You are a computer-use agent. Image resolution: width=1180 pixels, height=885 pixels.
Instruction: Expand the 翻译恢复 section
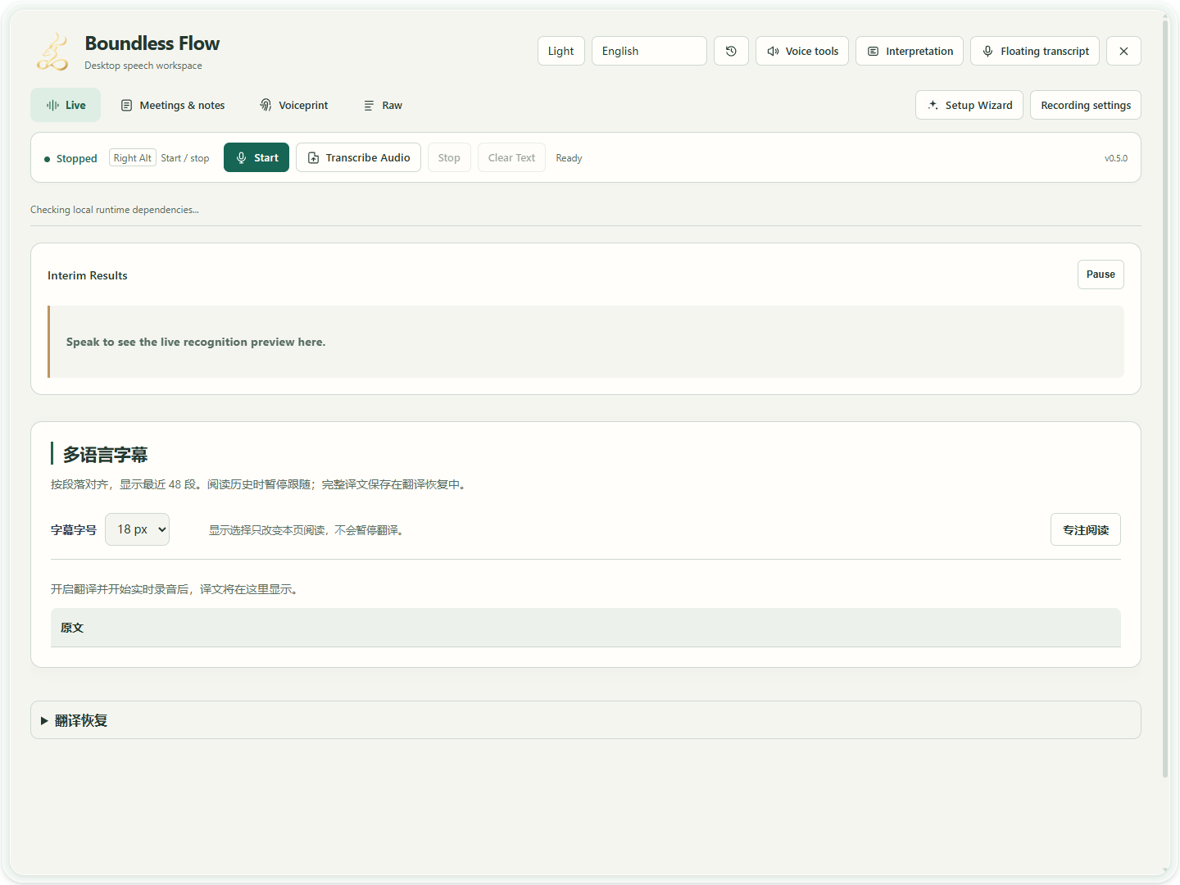[x=586, y=720]
